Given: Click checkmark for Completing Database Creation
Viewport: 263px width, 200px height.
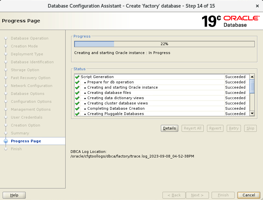Looking at the screenshot, I should (77, 108).
